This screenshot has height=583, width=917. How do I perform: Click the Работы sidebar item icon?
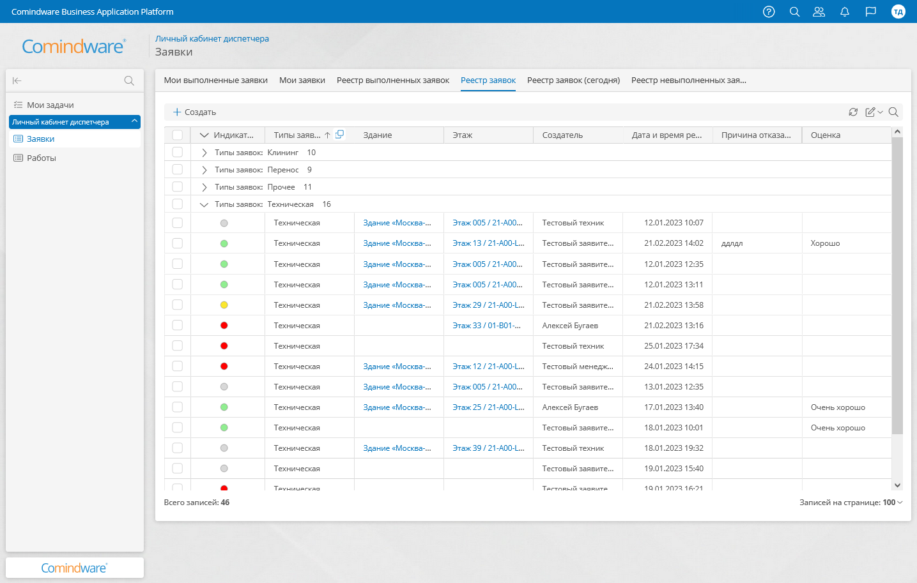click(18, 158)
